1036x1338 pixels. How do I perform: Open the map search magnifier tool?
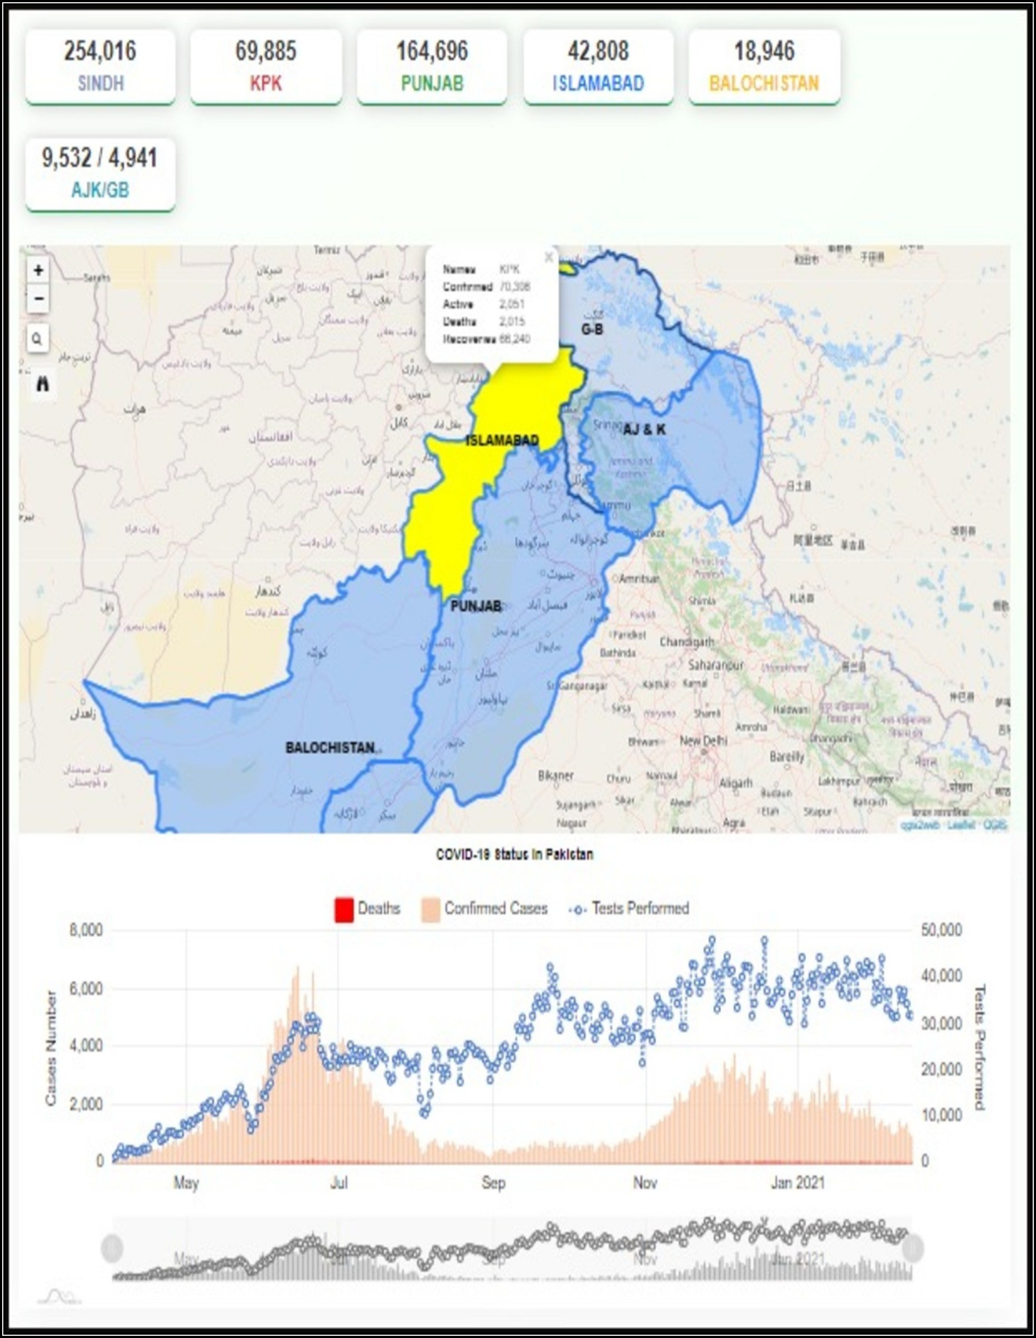tap(37, 338)
